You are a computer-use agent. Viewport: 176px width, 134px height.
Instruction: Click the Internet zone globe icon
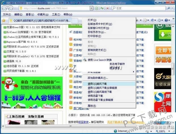tap(115, 131)
